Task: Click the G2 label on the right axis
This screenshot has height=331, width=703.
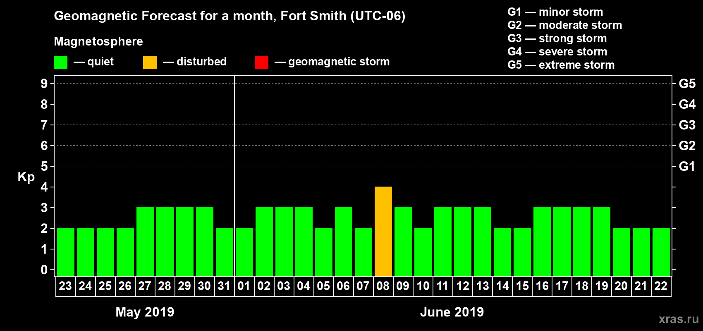Action: point(687,146)
